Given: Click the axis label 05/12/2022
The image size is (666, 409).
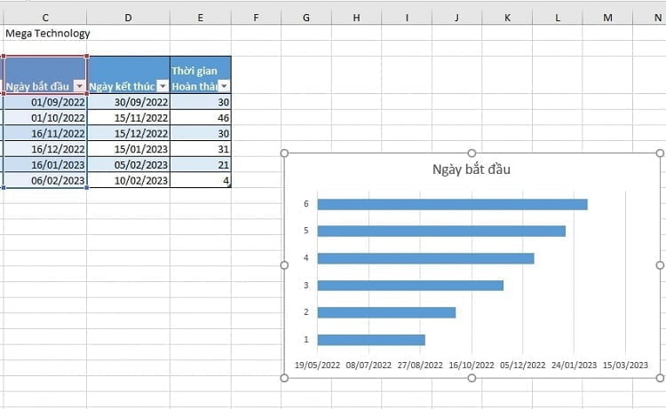Looking at the screenshot, I should coord(523,365).
